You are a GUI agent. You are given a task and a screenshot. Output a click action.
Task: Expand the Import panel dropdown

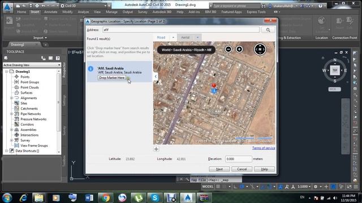[40, 38]
